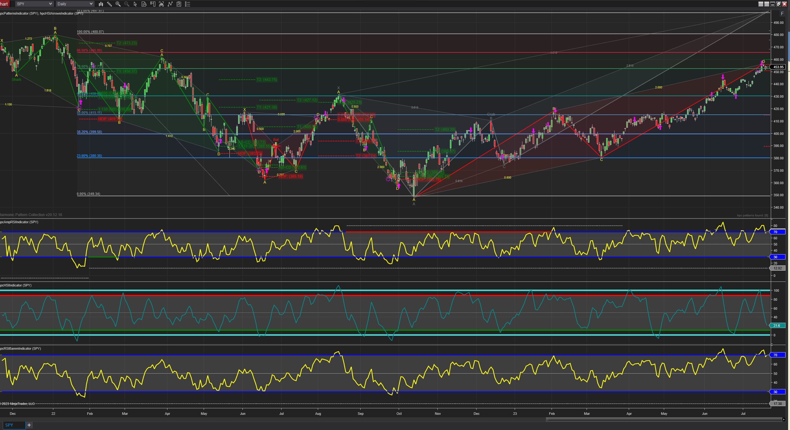Click the zoom in magnifier

point(118,4)
